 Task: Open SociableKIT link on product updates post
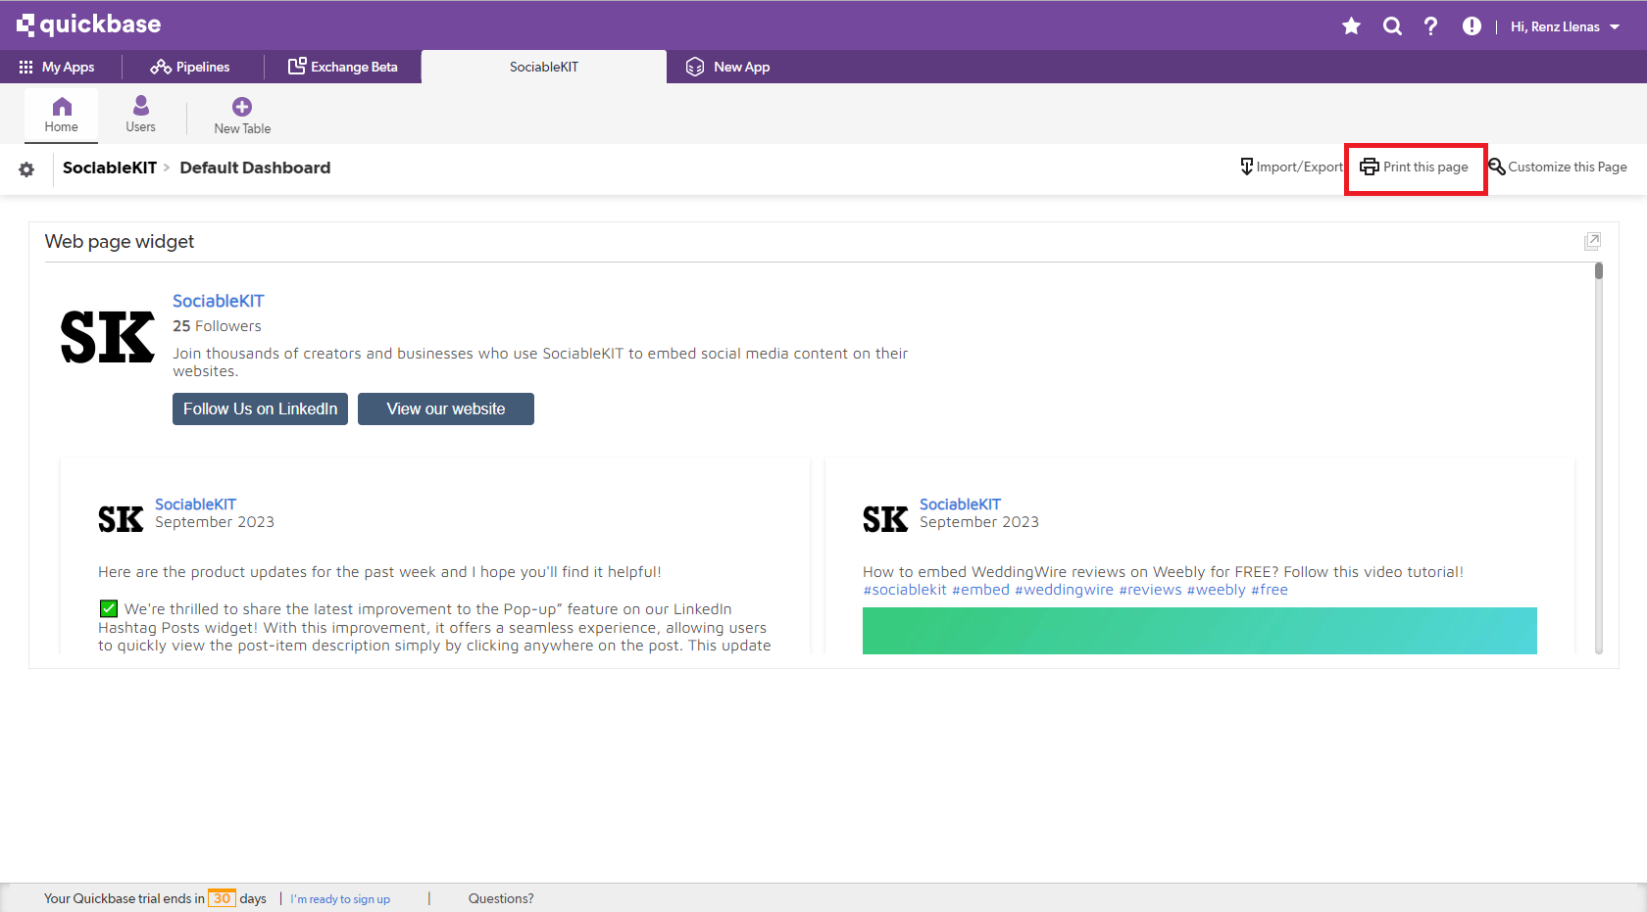pyautogui.click(x=195, y=504)
